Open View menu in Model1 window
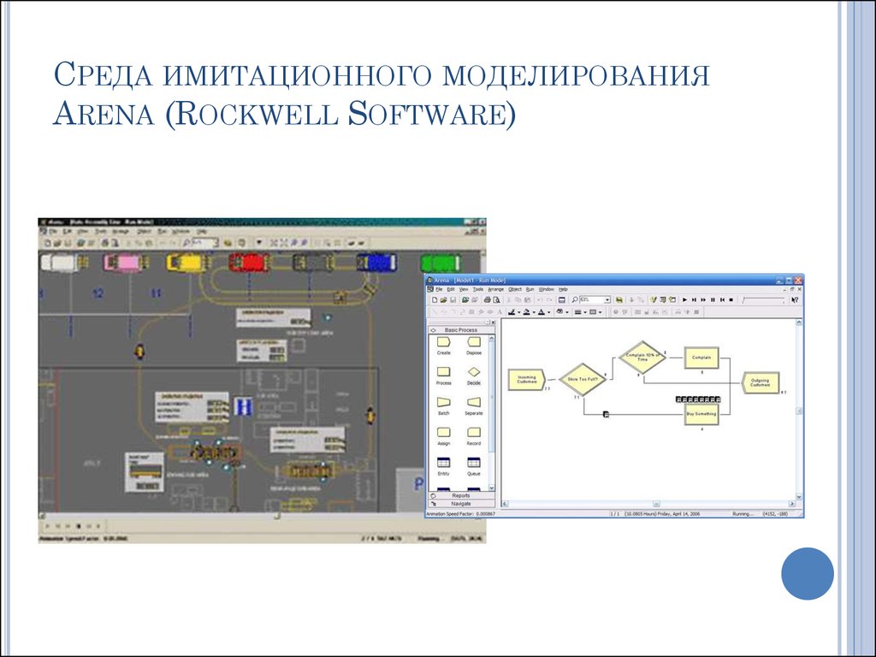 pyautogui.click(x=464, y=289)
